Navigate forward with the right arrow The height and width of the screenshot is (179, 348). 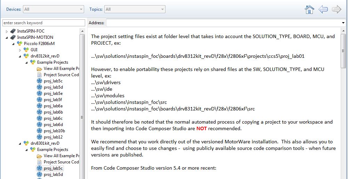click(337, 9)
